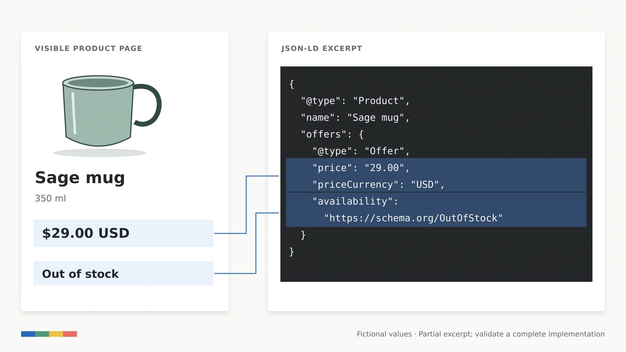Click the "@type": "Product" code line
This screenshot has height=352, width=626.
(355, 101)
